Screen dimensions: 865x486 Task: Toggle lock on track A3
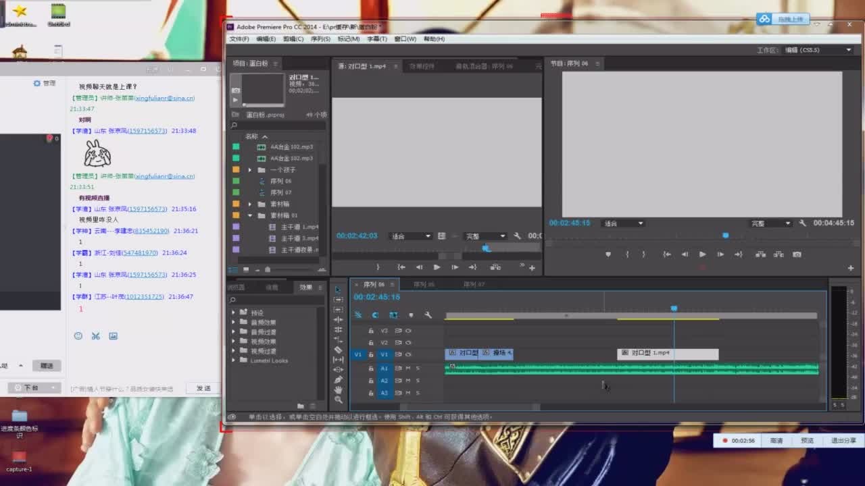click(371, 393)
